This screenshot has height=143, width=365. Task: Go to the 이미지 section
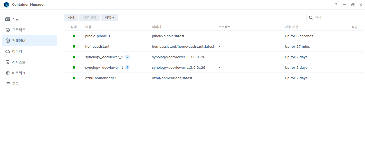tap(29, 52)
